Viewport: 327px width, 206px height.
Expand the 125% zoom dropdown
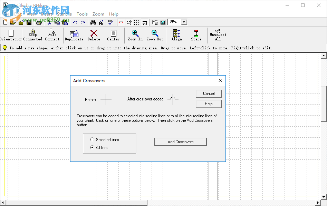coord(184,22)
